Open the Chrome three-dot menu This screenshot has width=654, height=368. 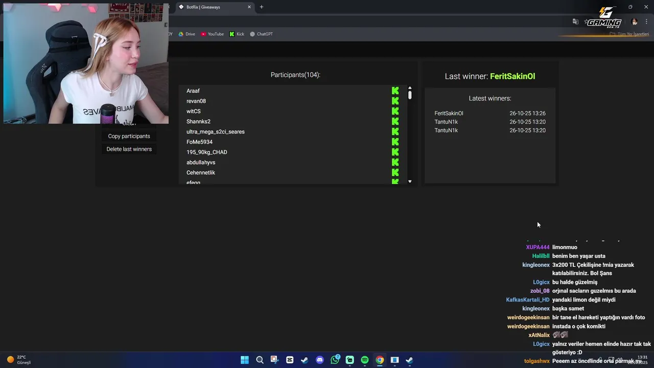click(x=646, y=21)
